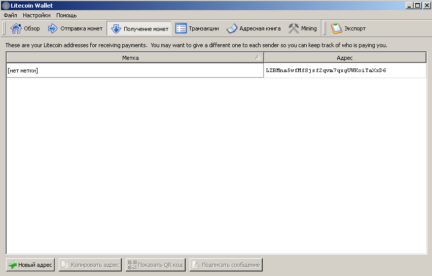Open the Файл menu

(x=10, y=15)
